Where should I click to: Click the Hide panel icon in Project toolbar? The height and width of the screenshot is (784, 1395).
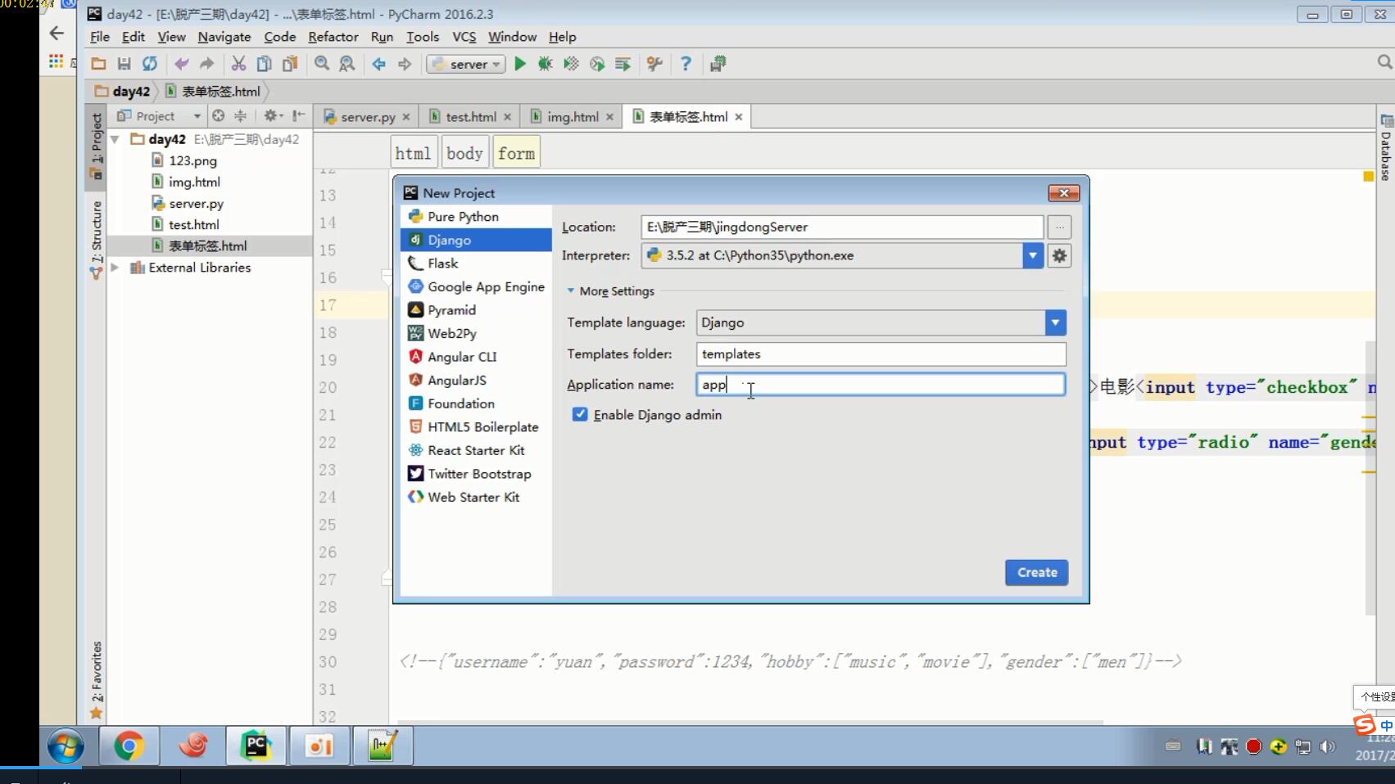tap(299, 116)
